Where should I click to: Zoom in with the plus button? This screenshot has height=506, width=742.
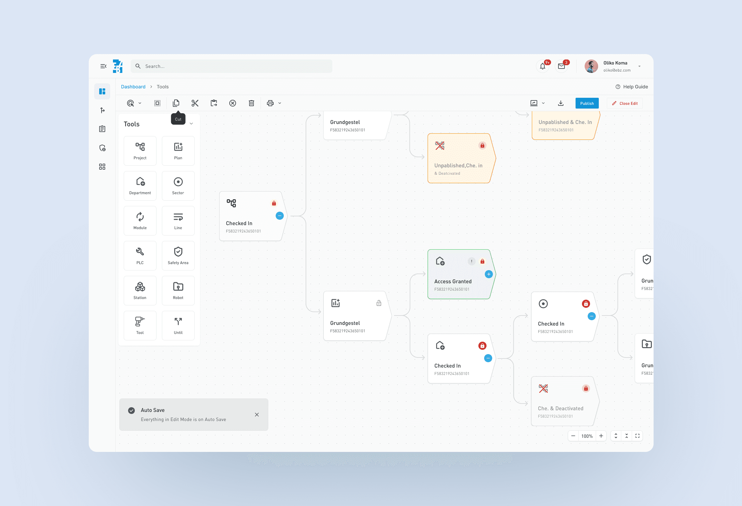[x=601, y=436]
